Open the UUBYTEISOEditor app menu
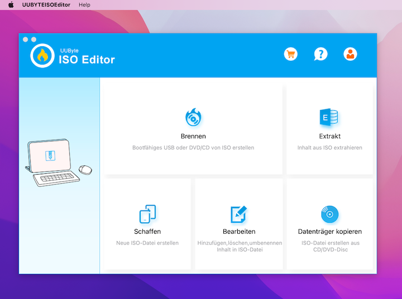 pos(46,5)
